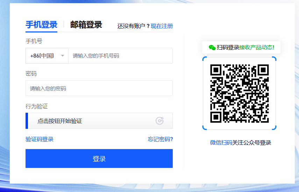
Task: Expand the country code dropdown arrow
Action: tap(63, 56)
